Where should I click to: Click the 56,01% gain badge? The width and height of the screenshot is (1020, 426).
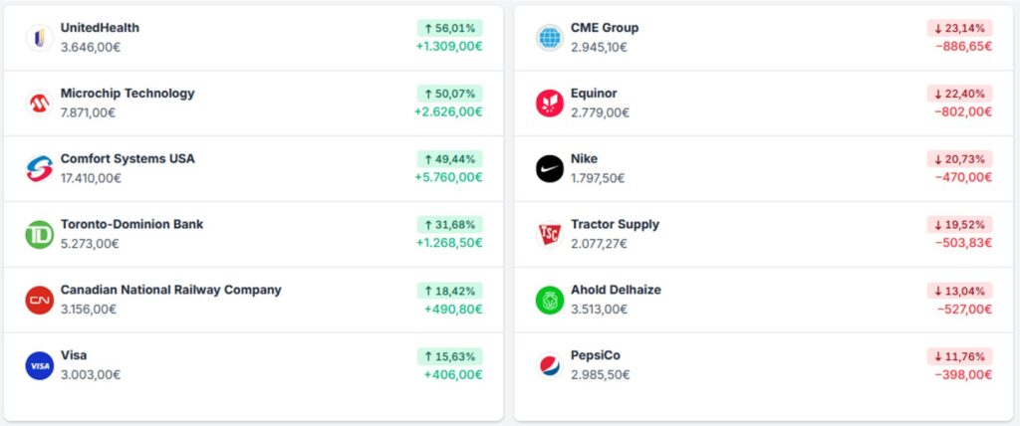450,28
